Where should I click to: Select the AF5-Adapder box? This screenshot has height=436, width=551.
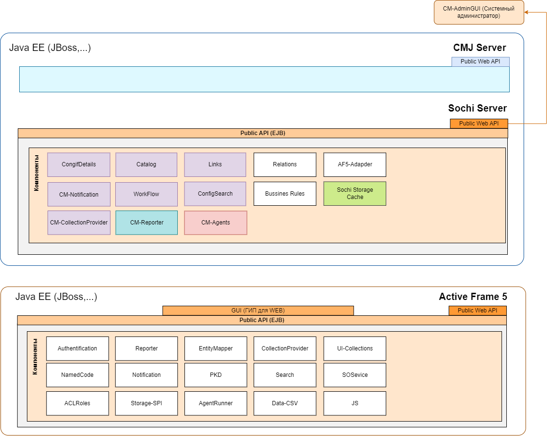pos(355,164)
